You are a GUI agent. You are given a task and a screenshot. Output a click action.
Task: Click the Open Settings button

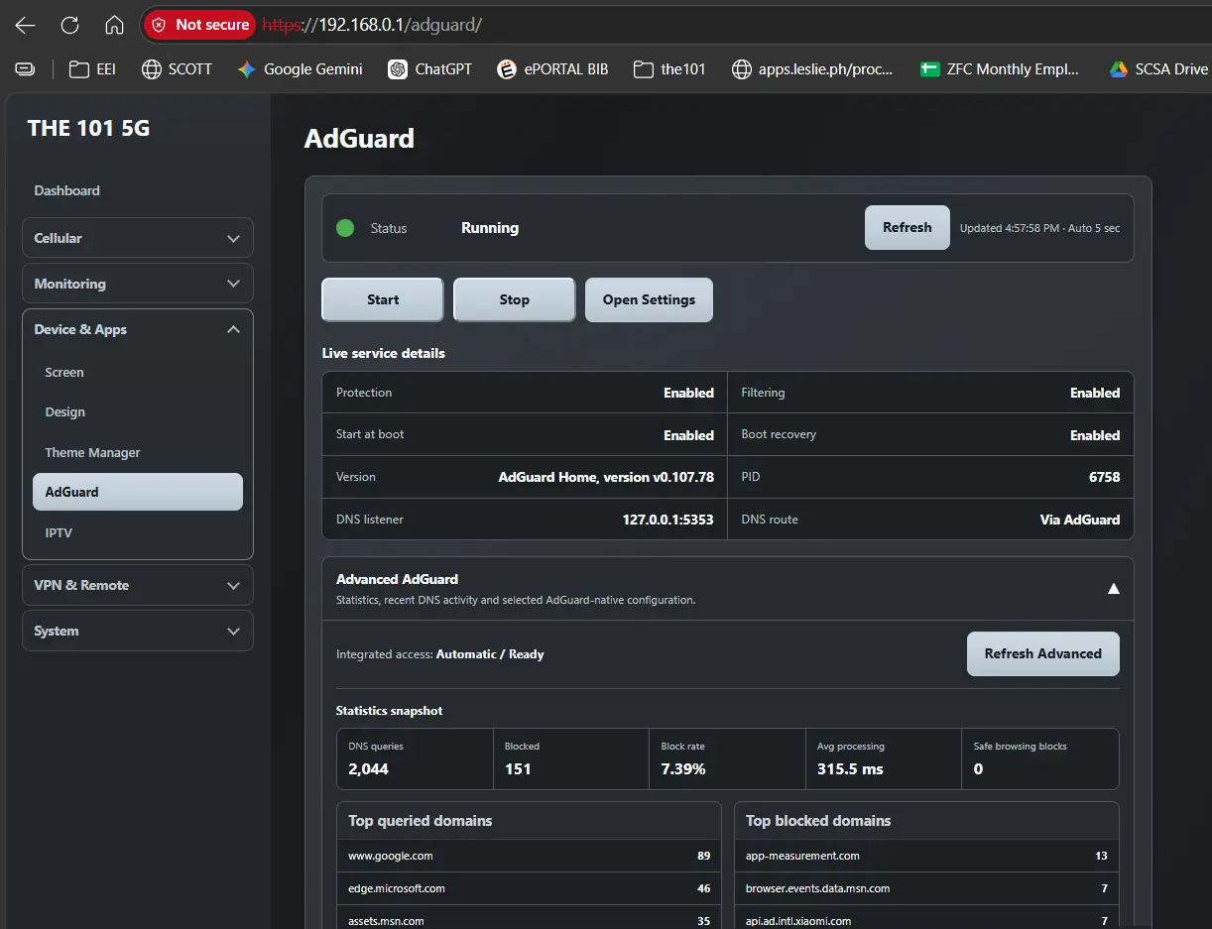[x=649, y=299]
